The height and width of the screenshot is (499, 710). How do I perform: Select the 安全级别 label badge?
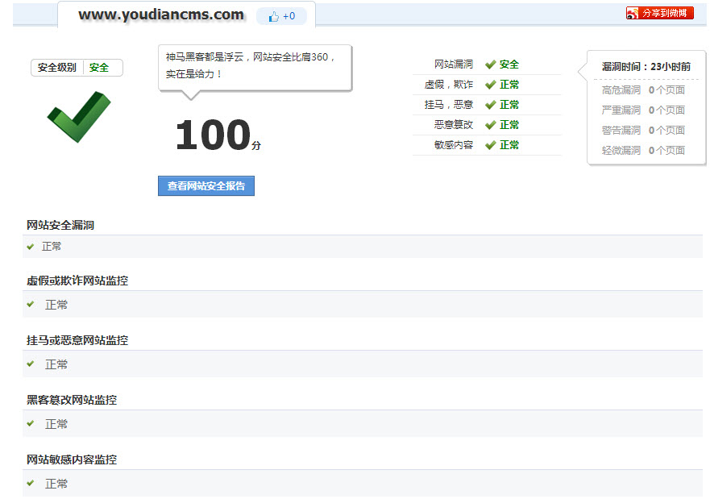[x=57, y=68]
